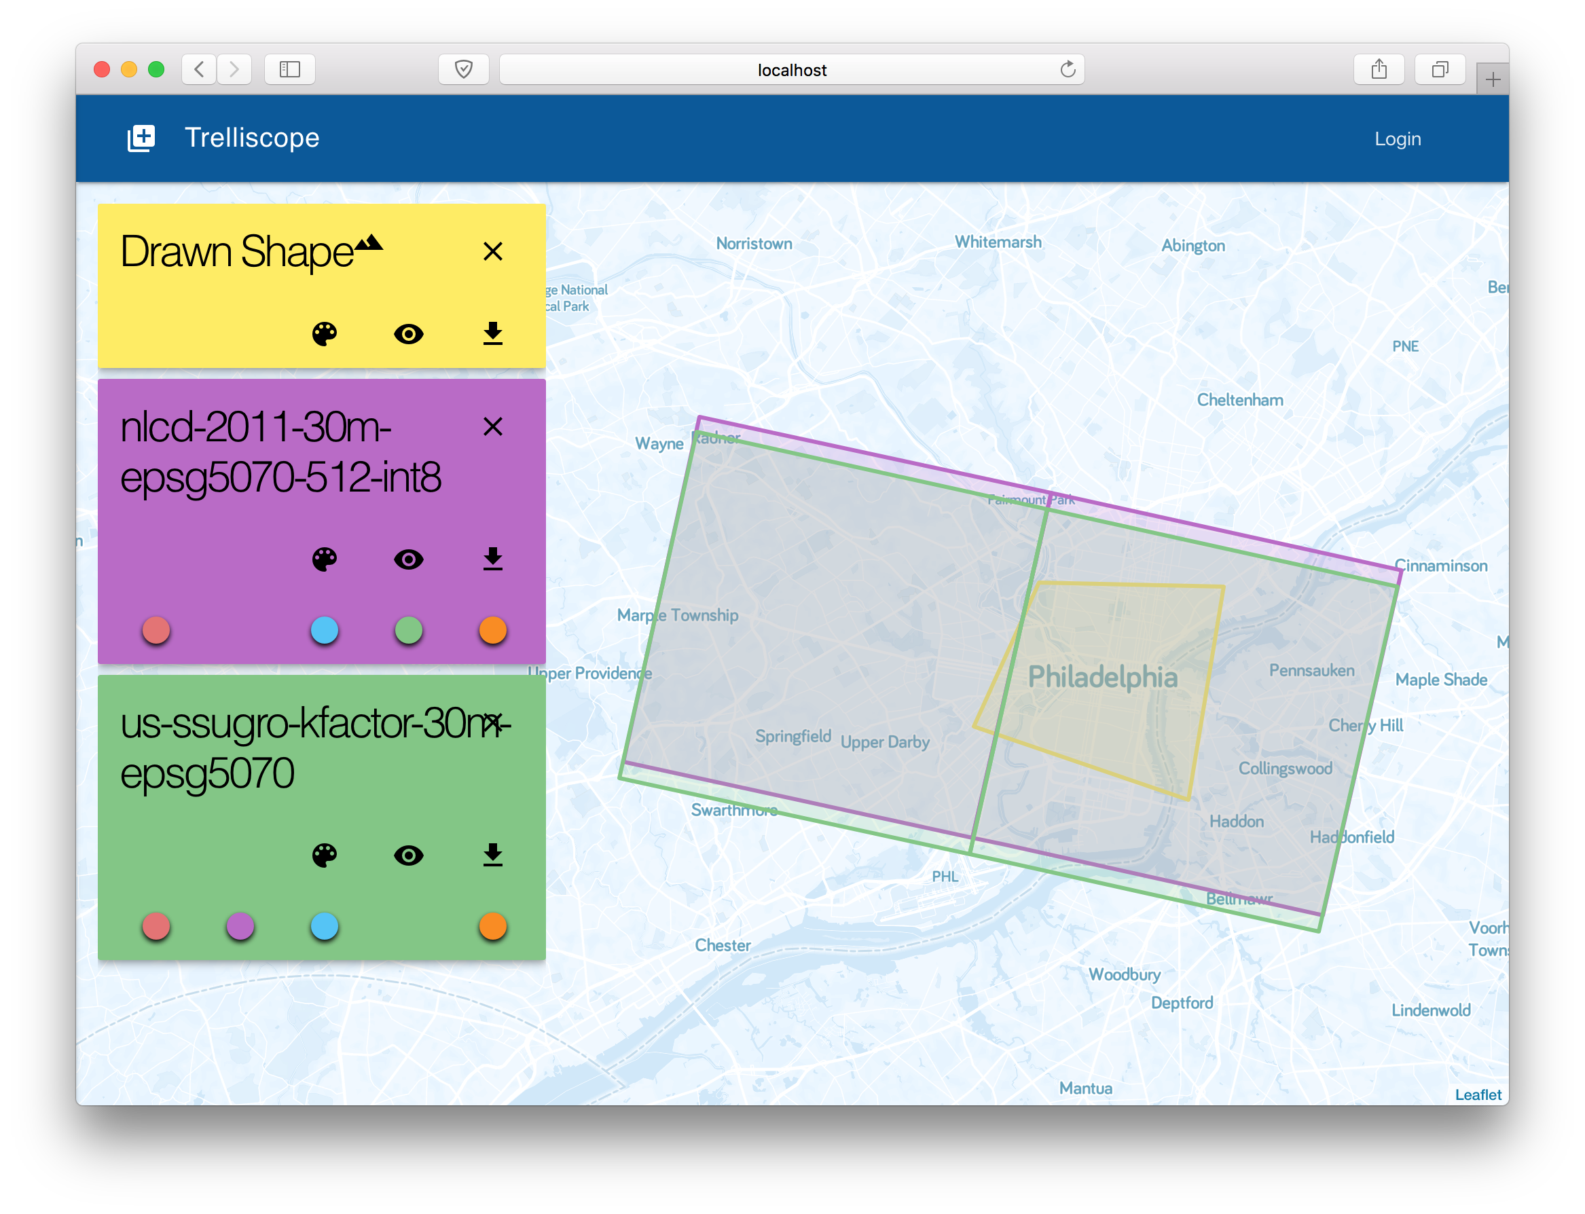Click the localhost address bar
Viewport: 1585px width, 1214px height.
(791, 70)
